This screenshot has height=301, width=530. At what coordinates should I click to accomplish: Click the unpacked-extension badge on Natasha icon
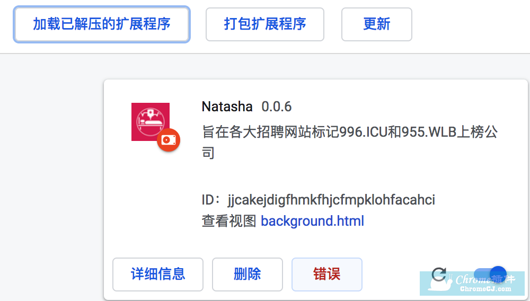pos(169,140)
